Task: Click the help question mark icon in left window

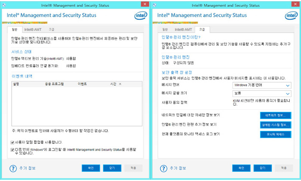Action: [13, 169]
